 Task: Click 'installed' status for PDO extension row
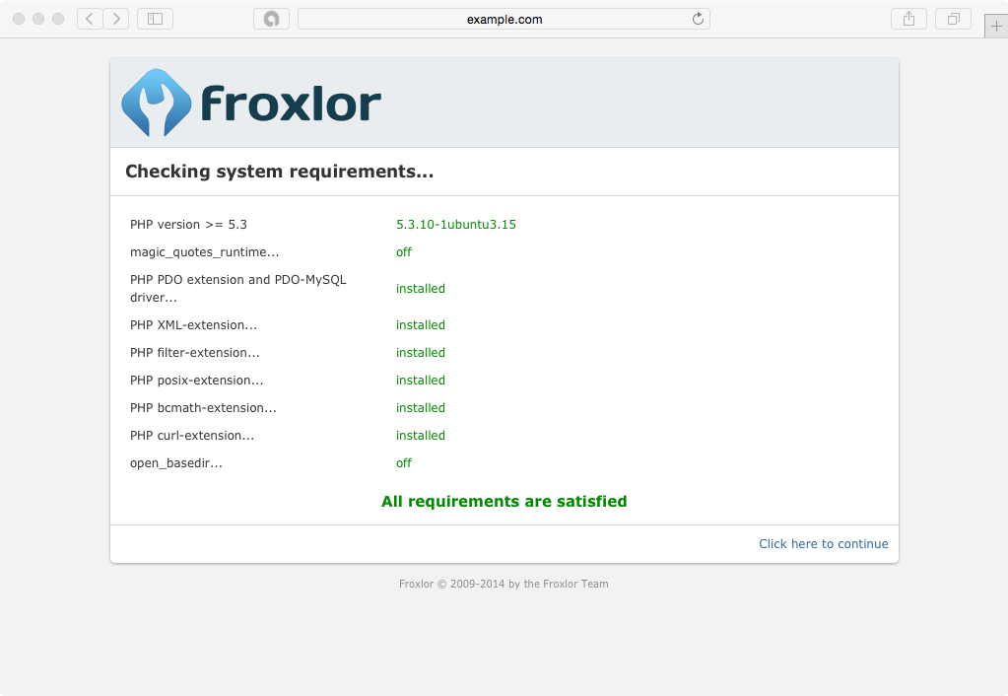[421, 288]
